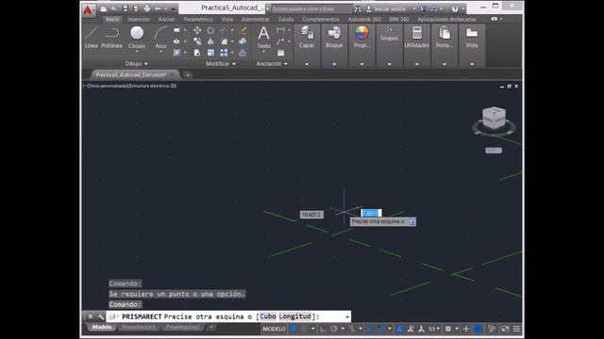
Task: Click the Table tool icon in Anotación
Action: [x=281, y=53]
